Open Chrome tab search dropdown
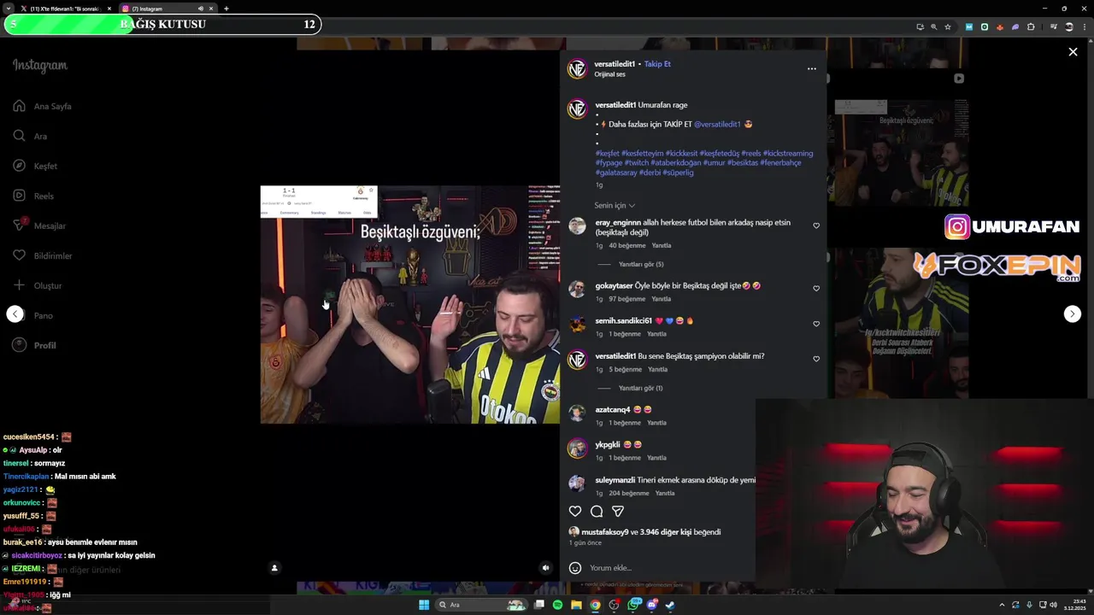The image size is (1094, 615). (9, 9)
